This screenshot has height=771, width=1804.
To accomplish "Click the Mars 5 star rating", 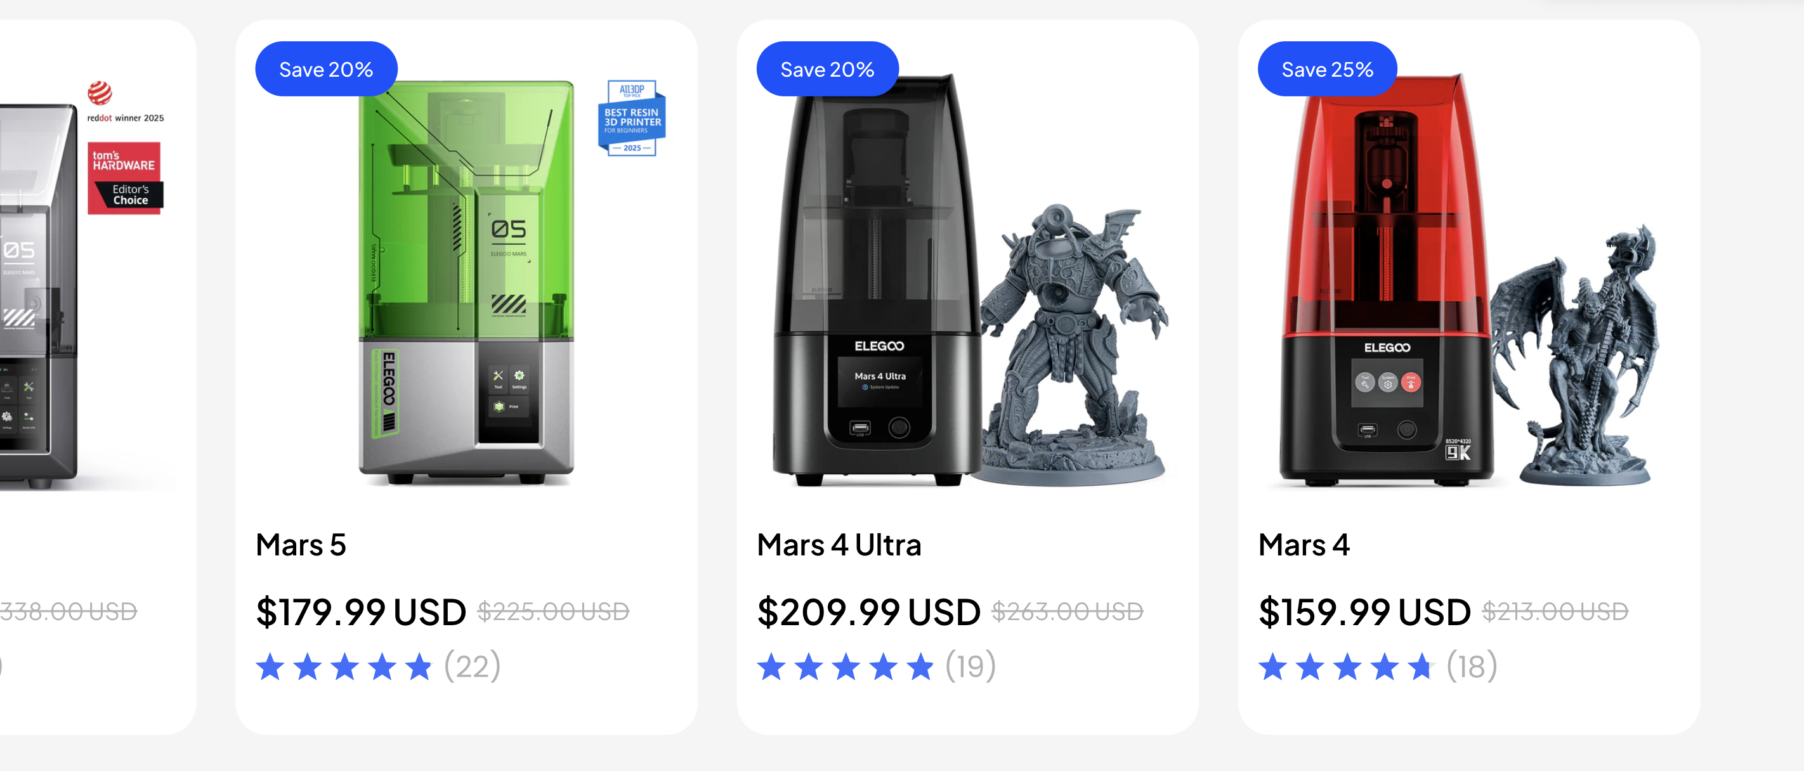I will coord(344,666).
